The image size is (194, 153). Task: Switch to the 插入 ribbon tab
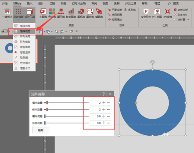pyautogui.click(x=29, y=3)
